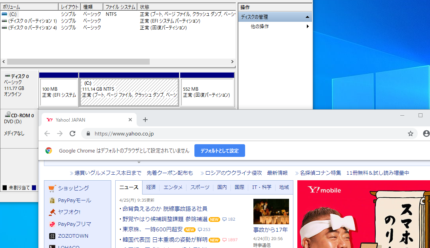Click the volume list horizontal scrollbar thumb
This screenshot has width=430, height=248.
78,62
